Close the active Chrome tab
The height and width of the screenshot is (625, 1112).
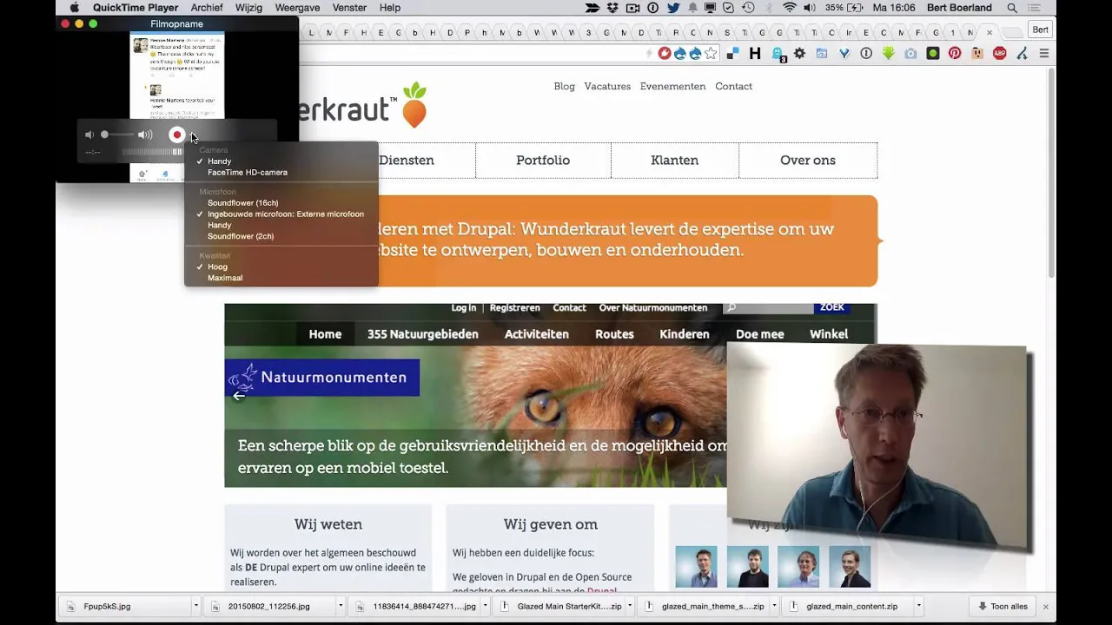coord(990,33)
